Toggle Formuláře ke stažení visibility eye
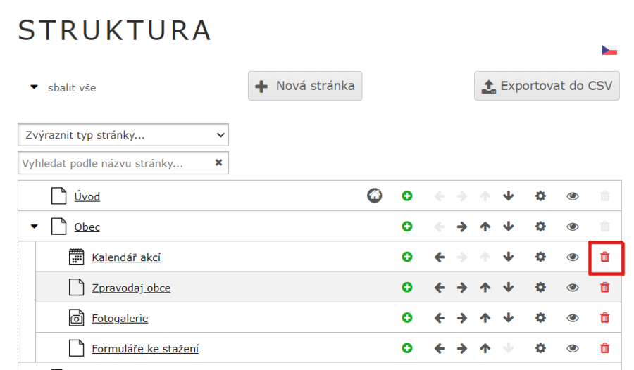The height and width of the screenshot is (370, 634). 573,348
